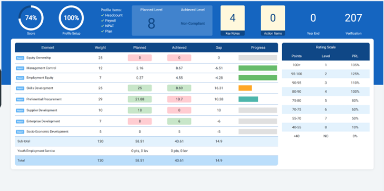
Task: Open the Equity Ownership report button
Action: tap(20, 58)
